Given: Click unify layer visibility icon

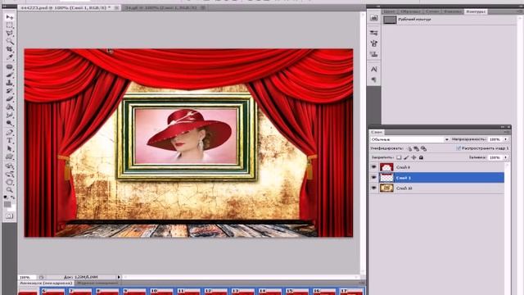Looking at the screenshot, I should point(417,148).
